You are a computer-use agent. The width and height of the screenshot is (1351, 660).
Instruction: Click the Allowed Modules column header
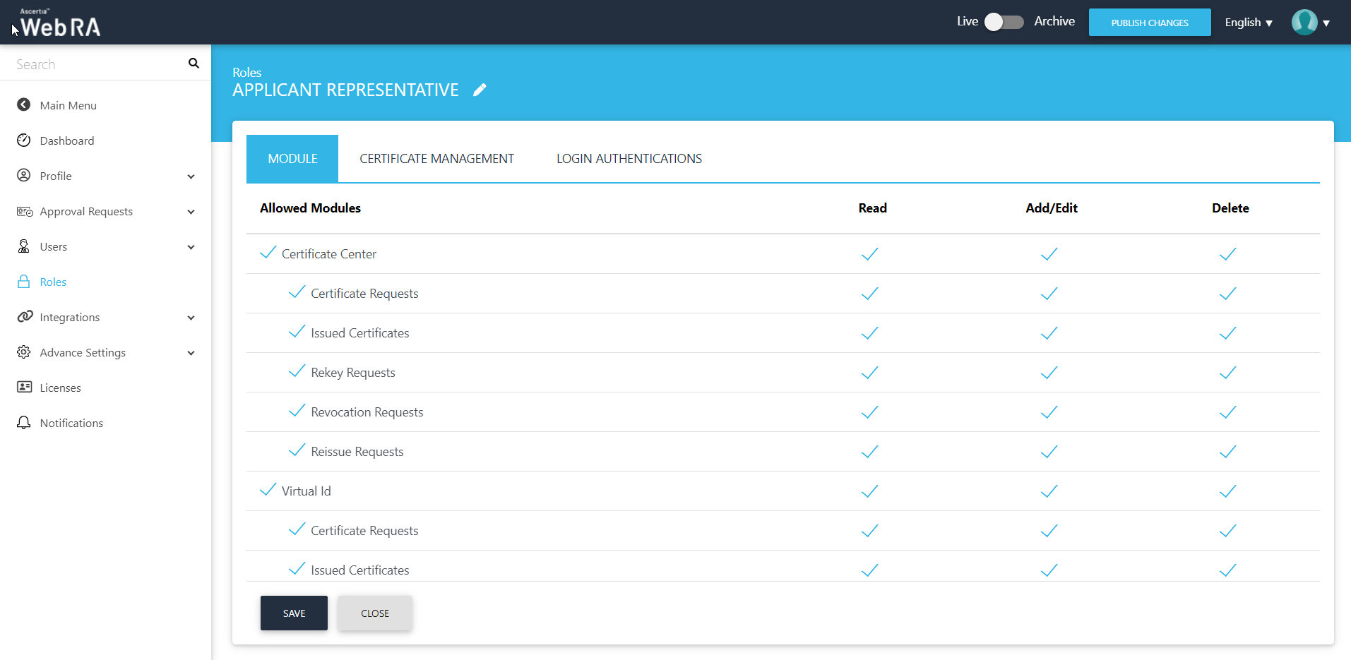310,208
